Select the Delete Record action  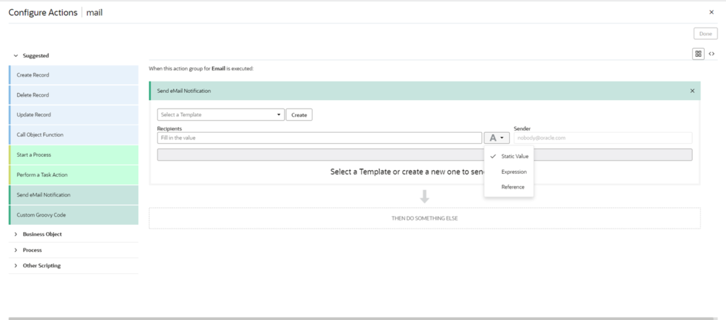(73, 95)
